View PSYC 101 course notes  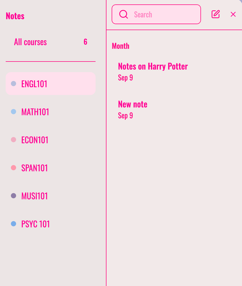[51, 224]
